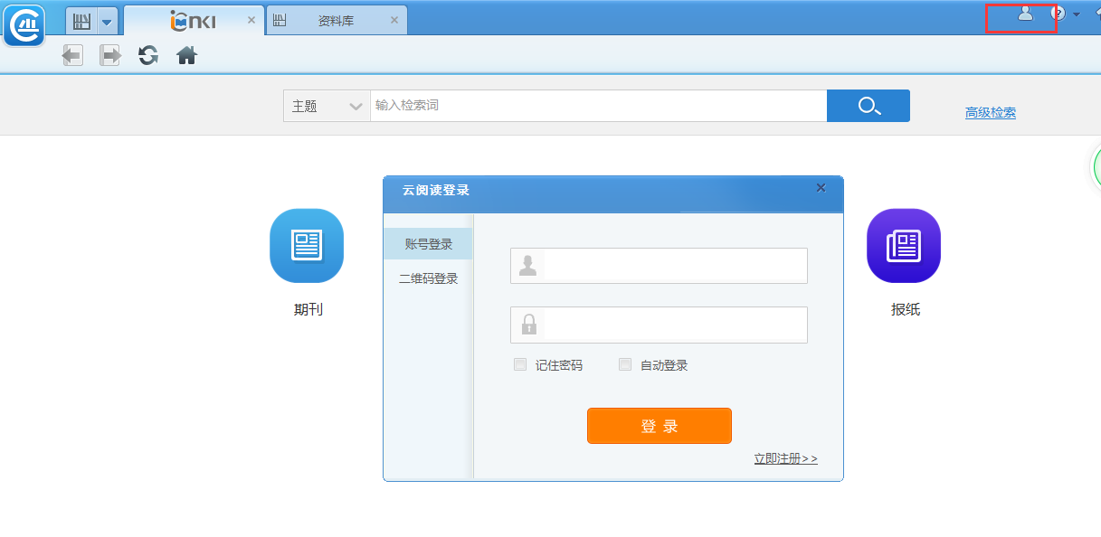Viewport: 1101px width, 537px height.
Task: Open 高级检索 advanced search link
Action: 991,113
